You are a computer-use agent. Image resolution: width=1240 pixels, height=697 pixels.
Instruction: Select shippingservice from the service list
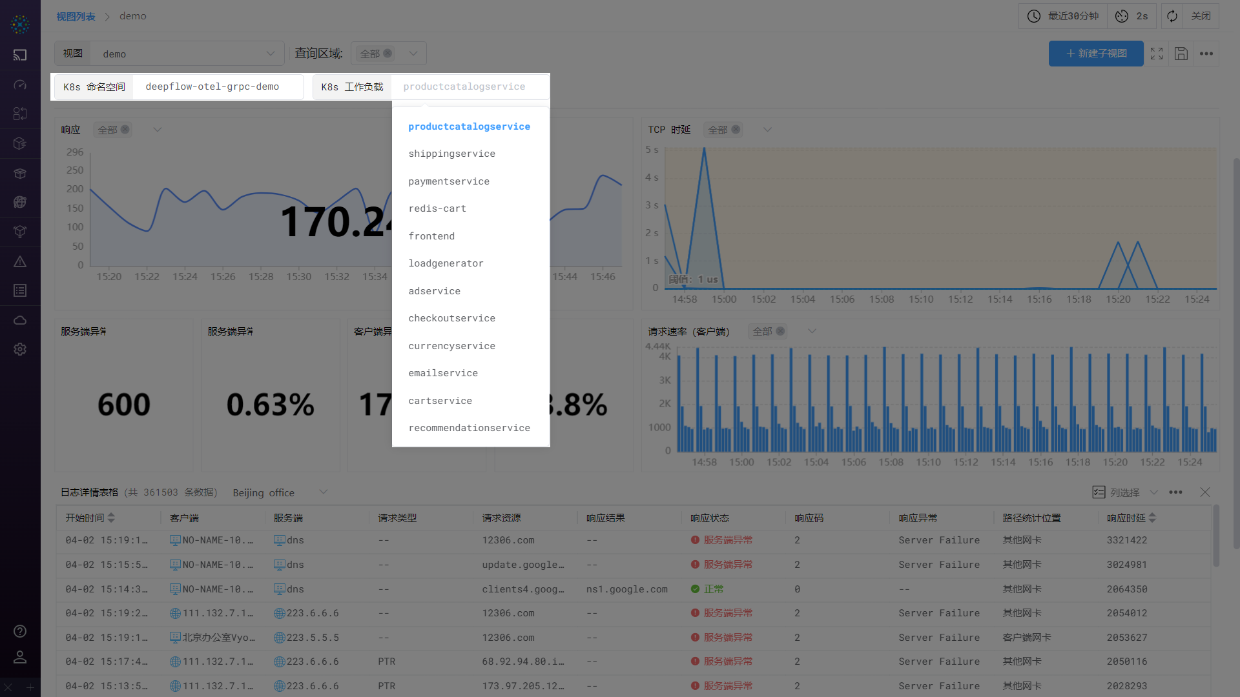[x=451, y=154]
